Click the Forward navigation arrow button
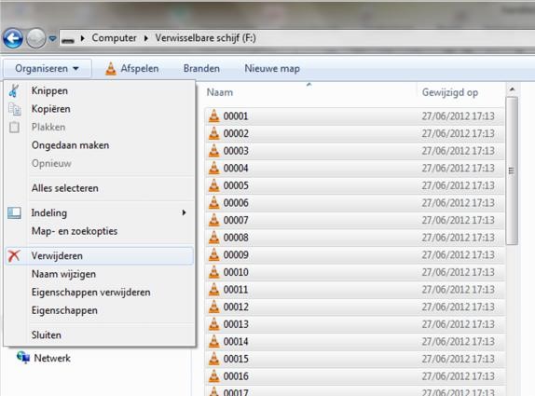 tap(35, 38)
